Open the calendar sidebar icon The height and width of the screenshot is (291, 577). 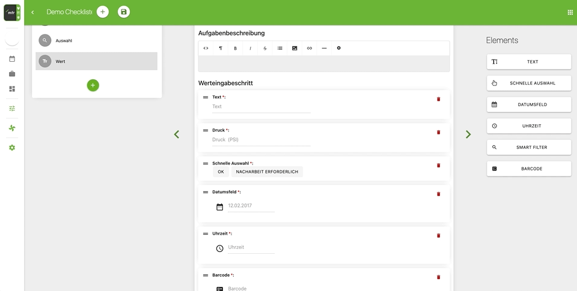point(12,59)
